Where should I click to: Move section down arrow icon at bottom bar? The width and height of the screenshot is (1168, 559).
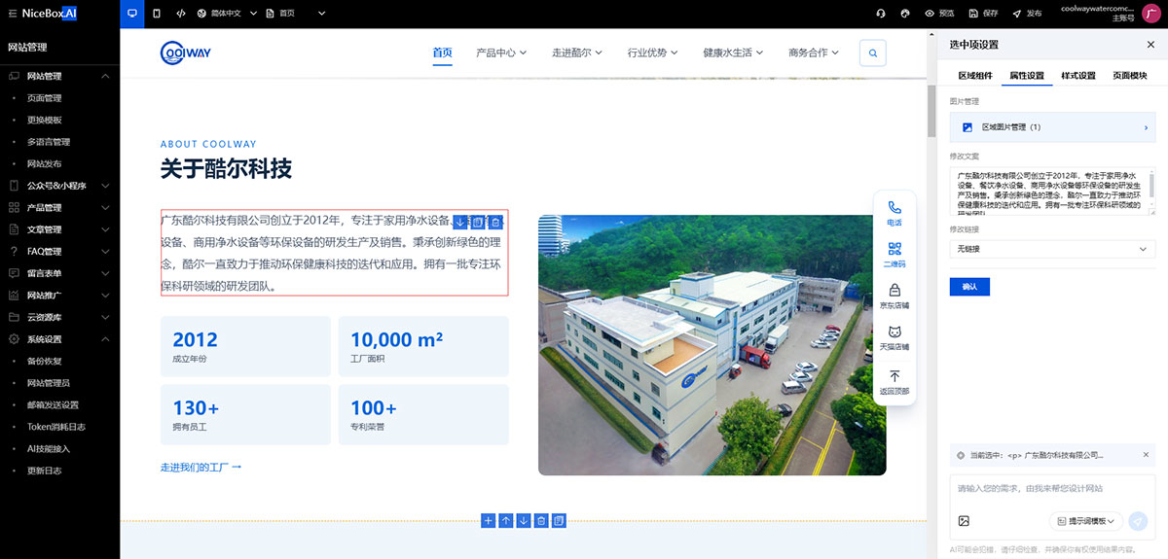(x=524, y=521)
